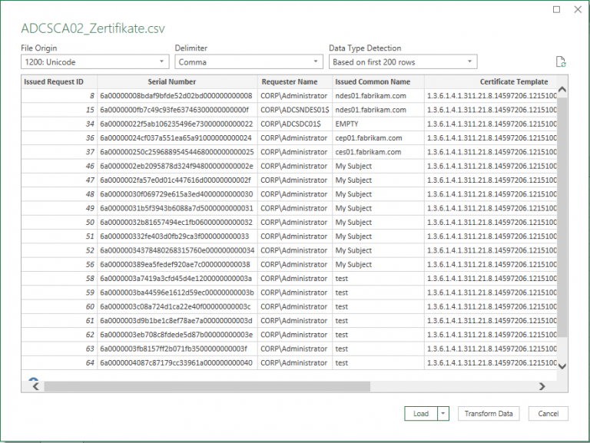Image resolution: width=590 pixels, height=443 pixels.
Task: Click the ces01.fabrikam.com cell
Action: [x=378, y=152]
